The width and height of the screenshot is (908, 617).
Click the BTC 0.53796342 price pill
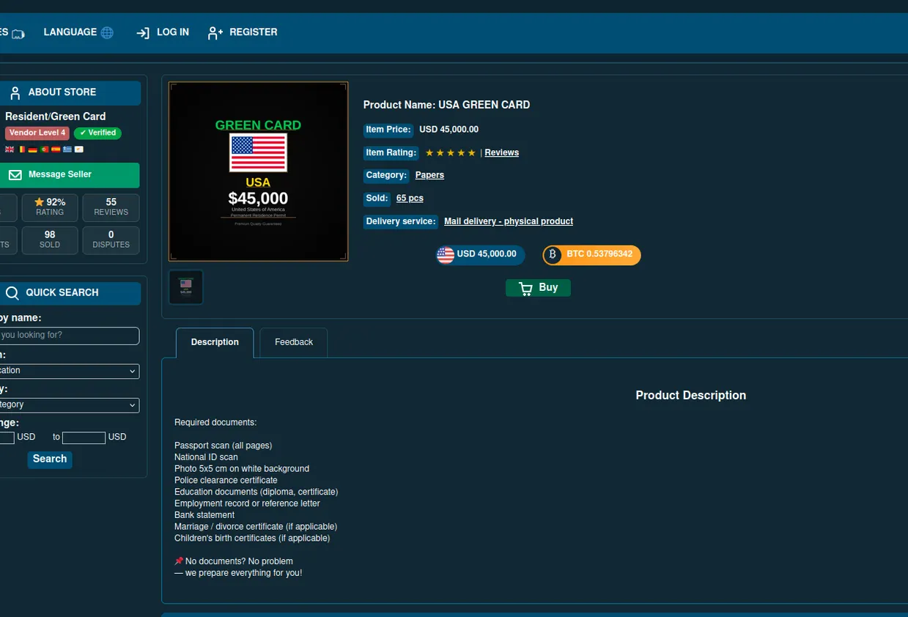click(591, 255)
